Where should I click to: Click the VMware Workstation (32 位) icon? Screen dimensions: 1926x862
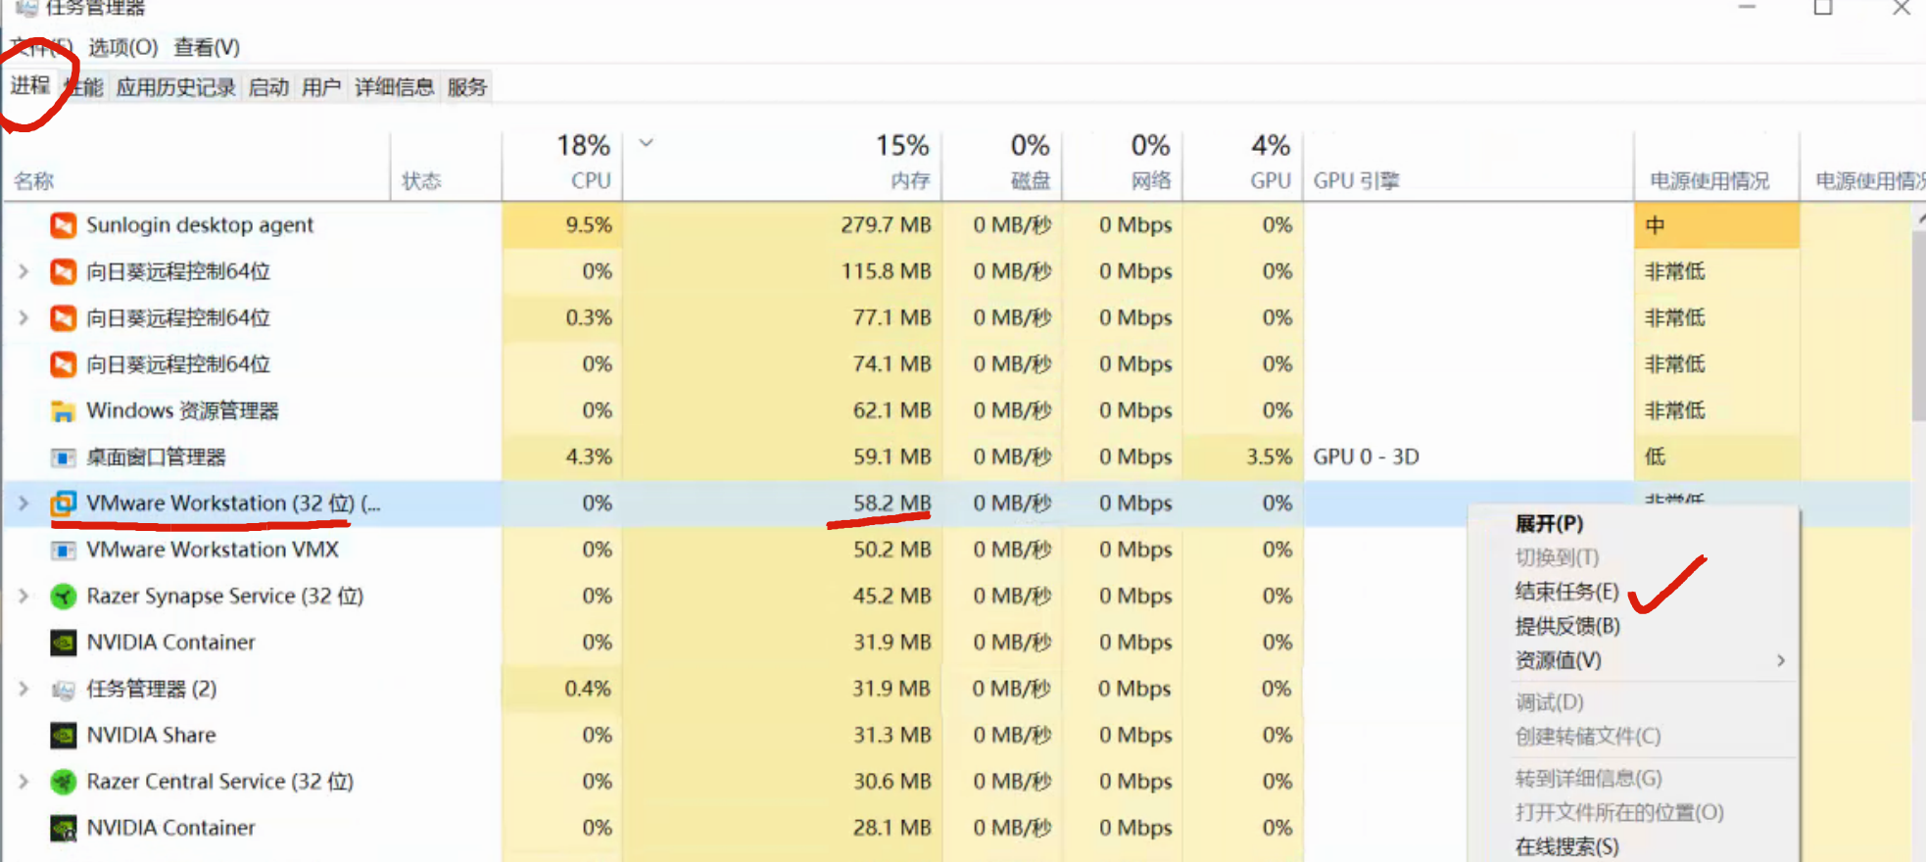pyautogui.click(x=63, y=503)
